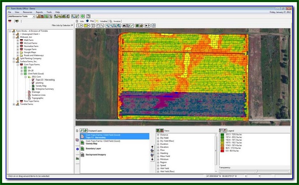This screenshot has height=185, width=299.
Task: Click the Background Imagery layer icon
Action: click(82, 155)
